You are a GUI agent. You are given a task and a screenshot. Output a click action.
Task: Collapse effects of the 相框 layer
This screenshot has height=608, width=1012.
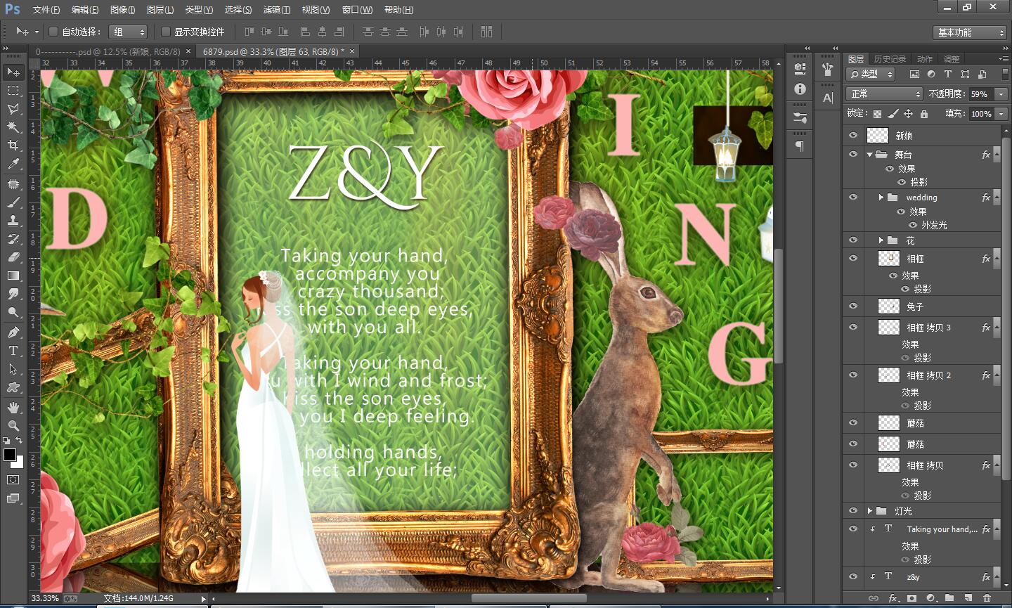[x=997, y=259]
